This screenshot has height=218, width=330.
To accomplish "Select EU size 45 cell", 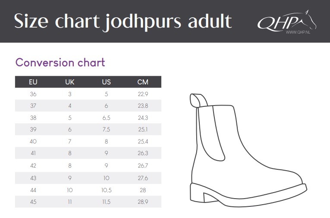I will (x=33, y=202).
